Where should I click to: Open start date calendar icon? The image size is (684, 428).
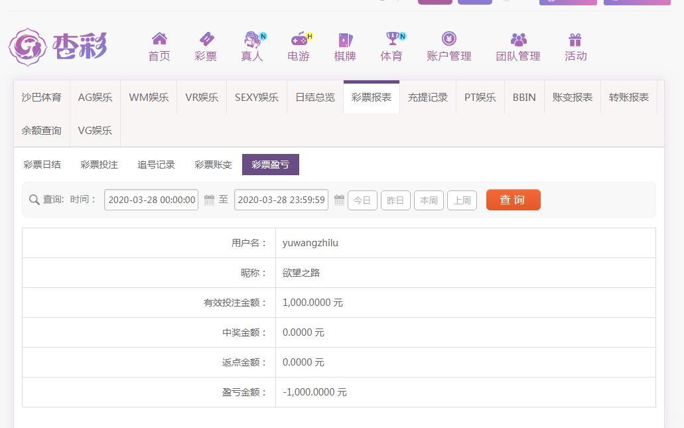tap(210, 200)
